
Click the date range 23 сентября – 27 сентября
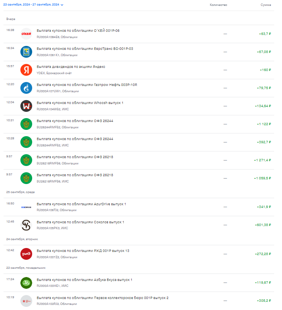(x=31, y=5)
